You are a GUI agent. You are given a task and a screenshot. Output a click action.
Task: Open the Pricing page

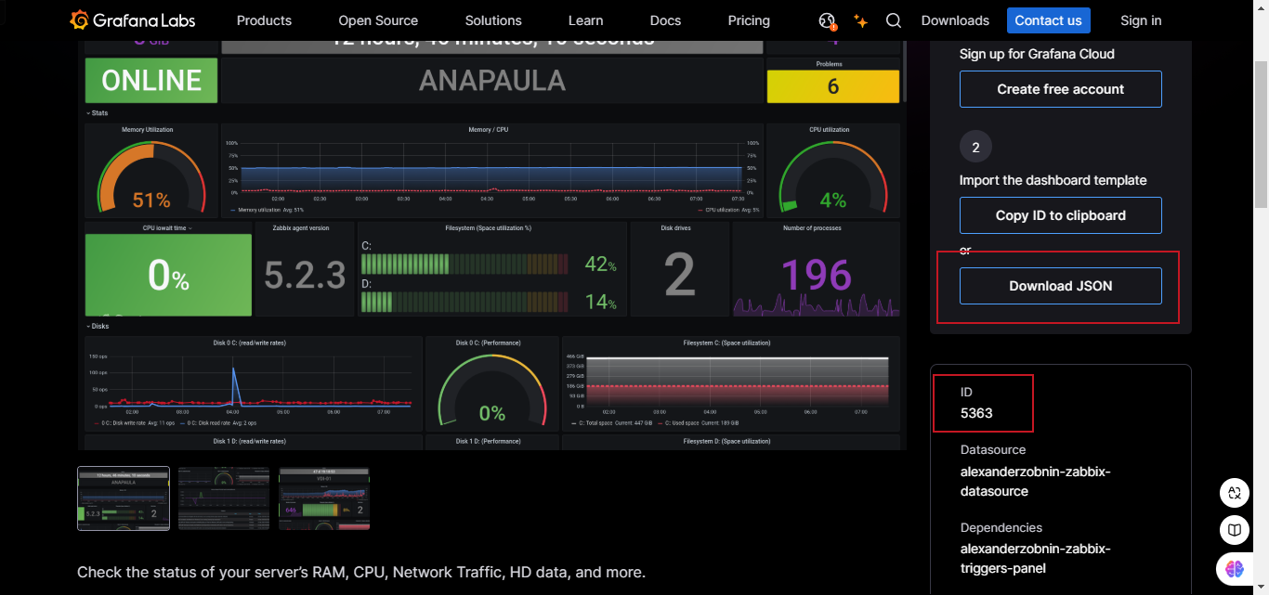[x=749, y=20]
